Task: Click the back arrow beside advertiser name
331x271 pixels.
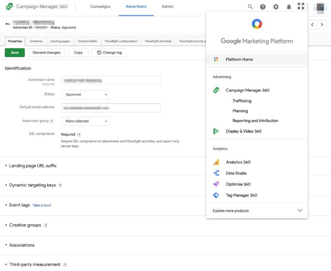Action: (x=8, y=24)
